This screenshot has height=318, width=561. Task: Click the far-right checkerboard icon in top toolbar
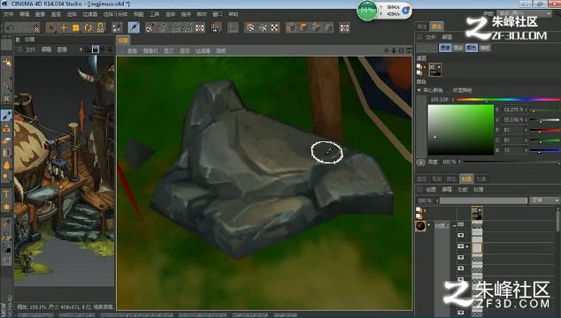point(345,27)
